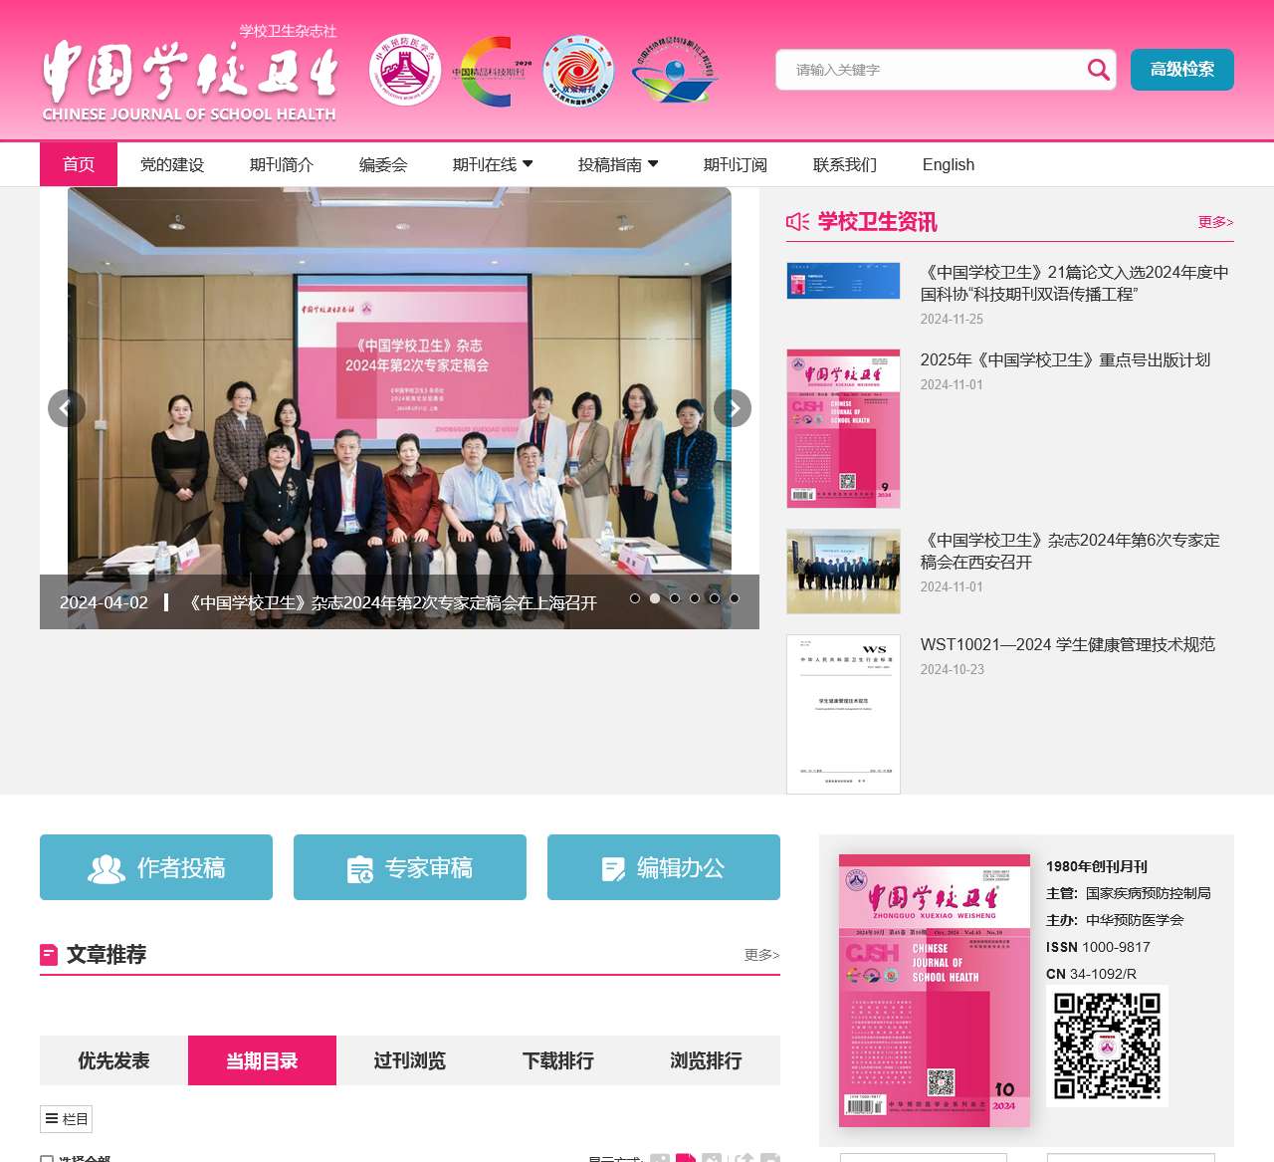The width and height of the screenshot is (1274, 1162).
Task: Open the 编委会 menu item
Action: pos(383,164)
